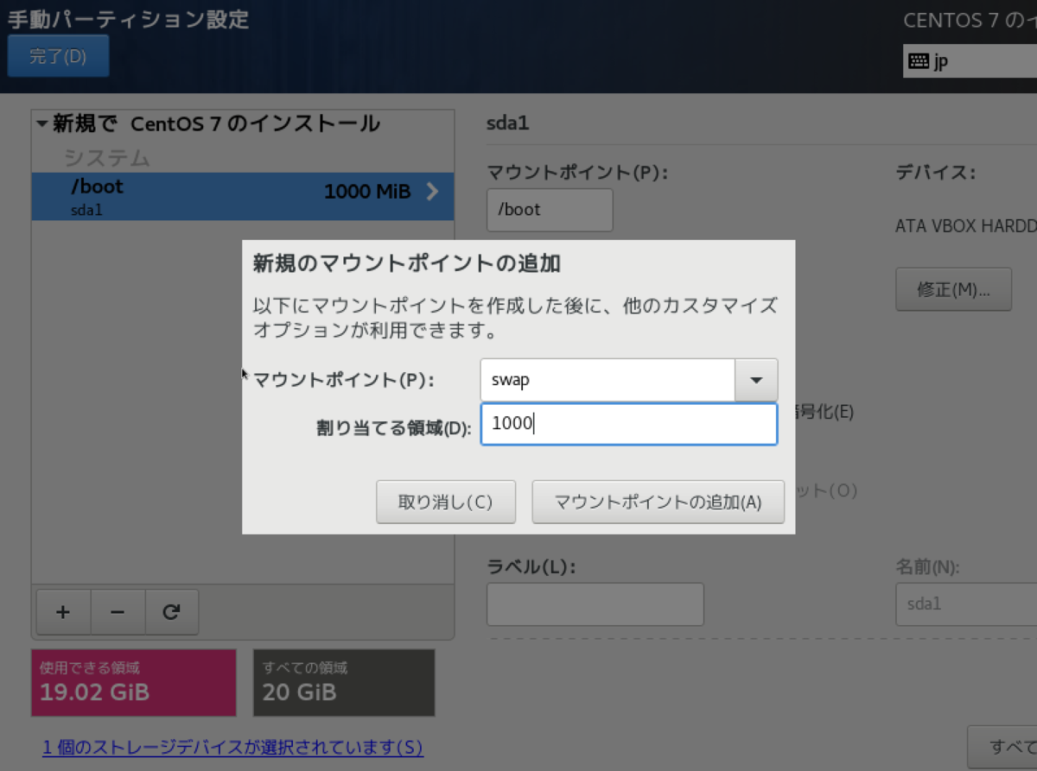Click the reload icon to rescan partitions
The height and width of the screenshot is (771, 1037).
point(172,611)
